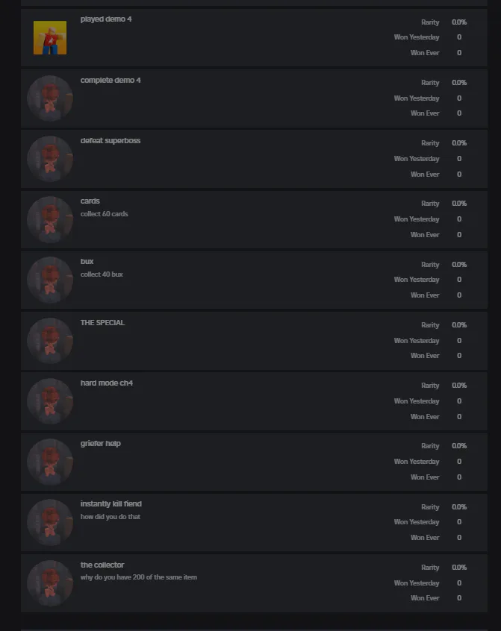This screenshot has height=631, width=501.
Task: Open the played demo 4 badge title
Action: [x=106, y=19]
